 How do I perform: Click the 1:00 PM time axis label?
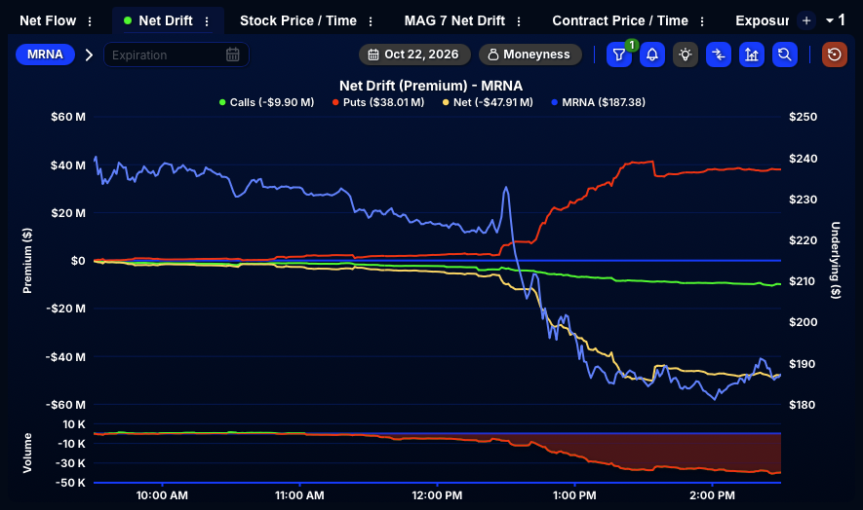click(x=574, y=495)
